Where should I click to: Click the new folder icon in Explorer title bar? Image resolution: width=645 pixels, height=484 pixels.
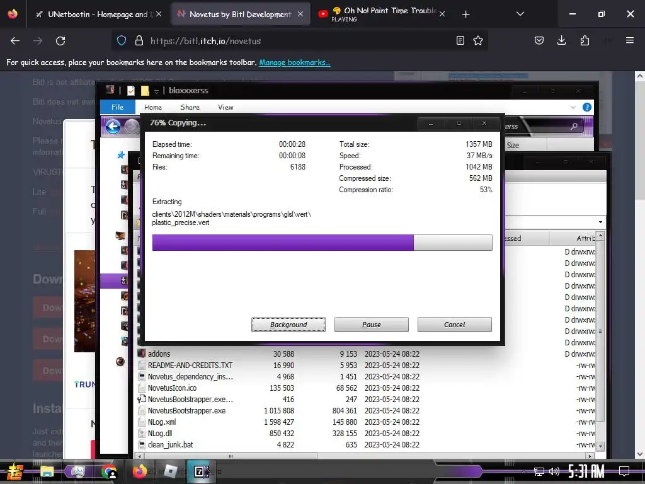[x=145, y=91]
